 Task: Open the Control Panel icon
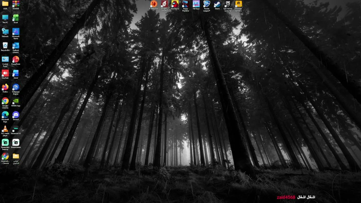5,61
